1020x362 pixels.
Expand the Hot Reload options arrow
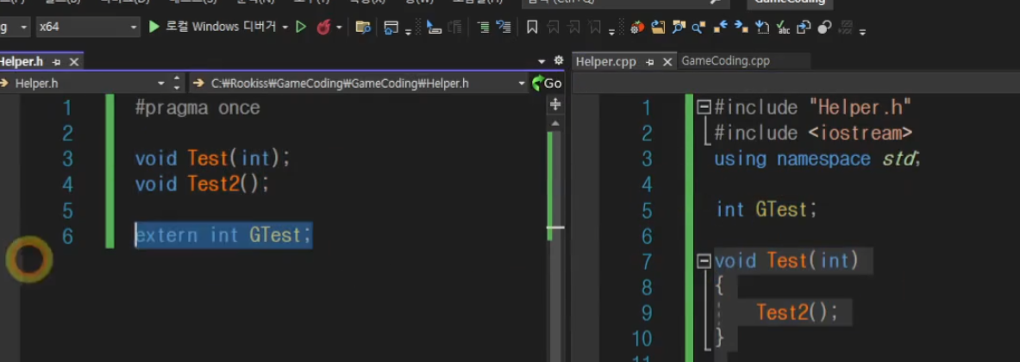pyautogui.click(x=339, y=28)
